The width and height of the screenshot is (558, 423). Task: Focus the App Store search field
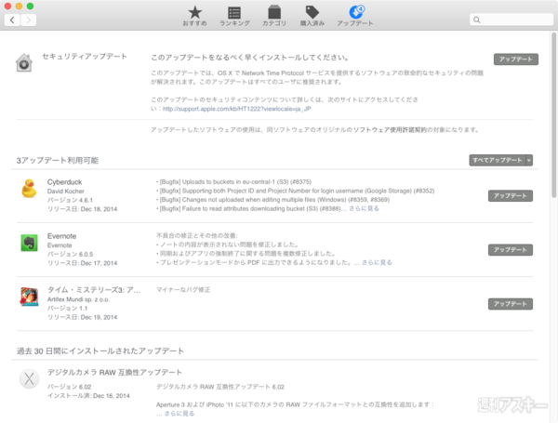point(511,20)
